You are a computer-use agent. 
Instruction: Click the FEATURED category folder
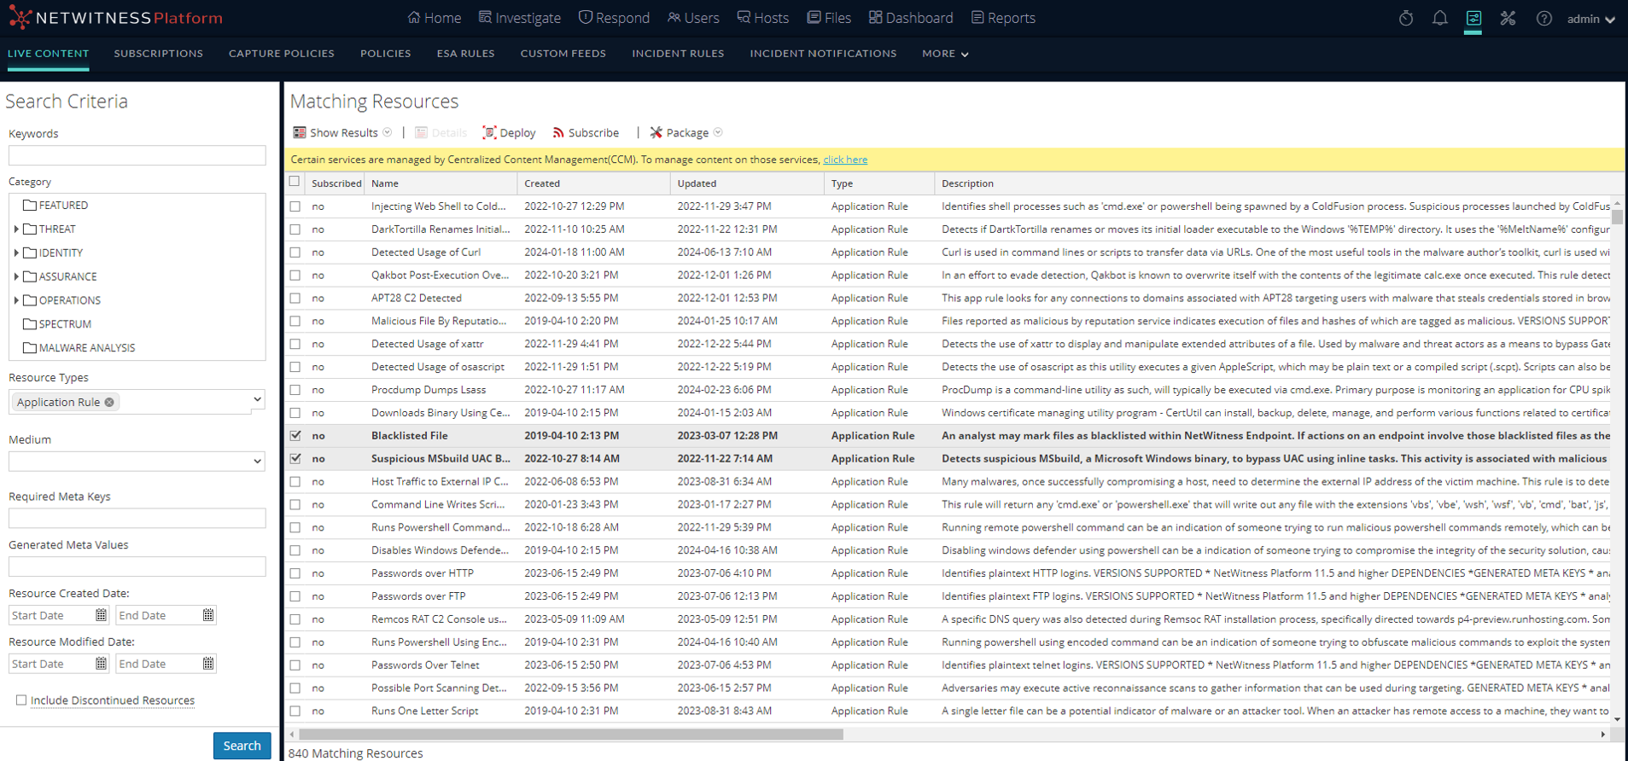click(55, 205)
